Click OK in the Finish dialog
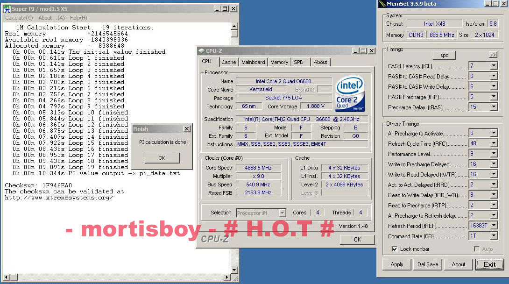This screenshot has width=509, height=284. [x=162, y=158]
